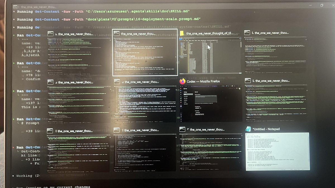Click background line mentioning "skills\doc\SKILL.md"
This screenshot has width=335, height=188.
tap(104, 11)
